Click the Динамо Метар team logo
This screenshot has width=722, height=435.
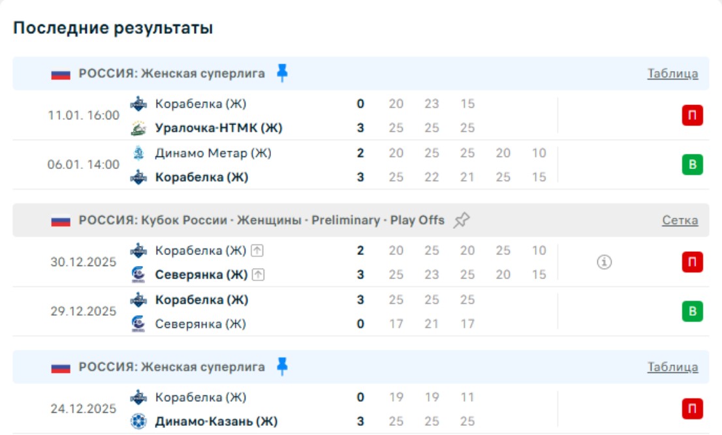click(138, 153)
